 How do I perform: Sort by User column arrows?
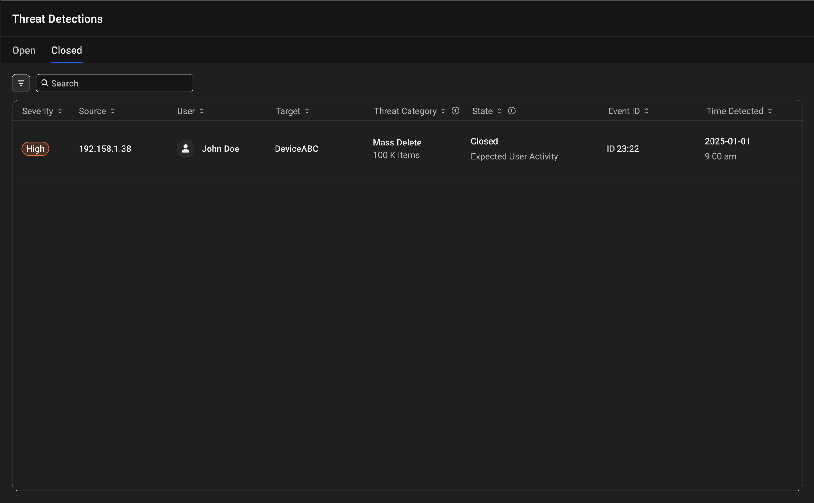coord(202,111)
